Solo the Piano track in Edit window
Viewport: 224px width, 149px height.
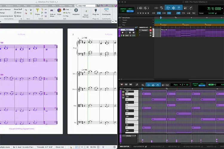tap(130, 33)
